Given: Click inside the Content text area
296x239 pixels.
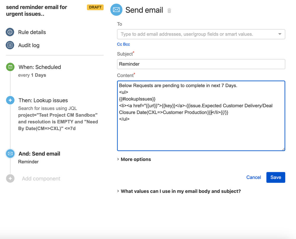Looking at the screenshot, I should (201, 116).
